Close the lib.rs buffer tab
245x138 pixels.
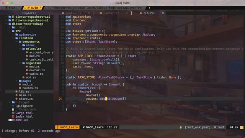(163, 13)
